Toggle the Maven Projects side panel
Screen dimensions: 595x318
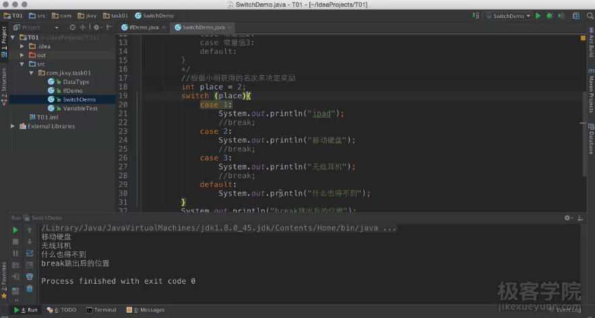pos(590,94)
